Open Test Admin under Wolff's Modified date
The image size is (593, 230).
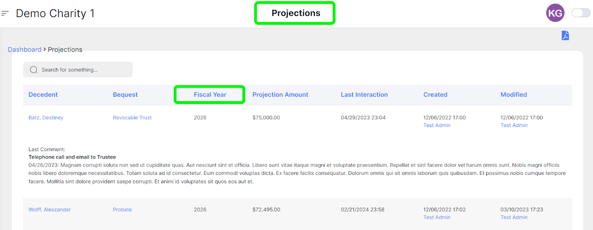coord(514,217)
